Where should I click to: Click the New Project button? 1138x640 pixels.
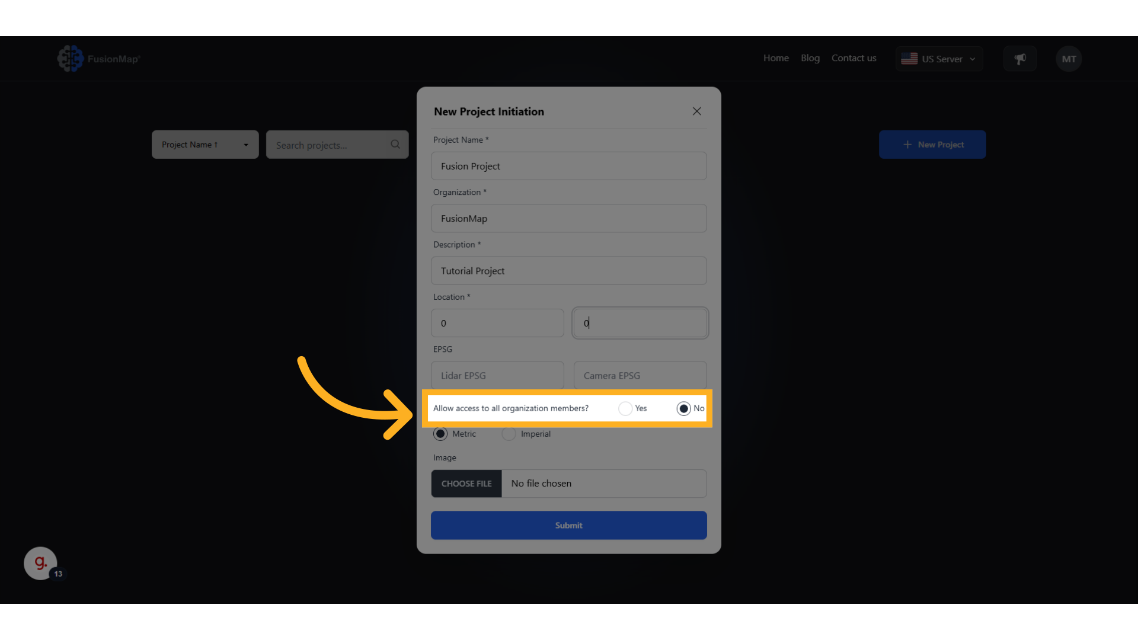point(932,145)
